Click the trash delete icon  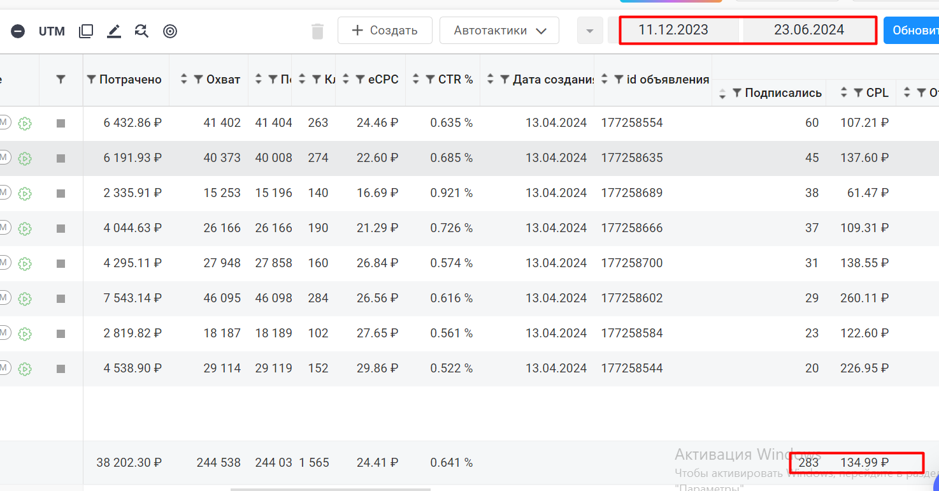pos(317,31)
